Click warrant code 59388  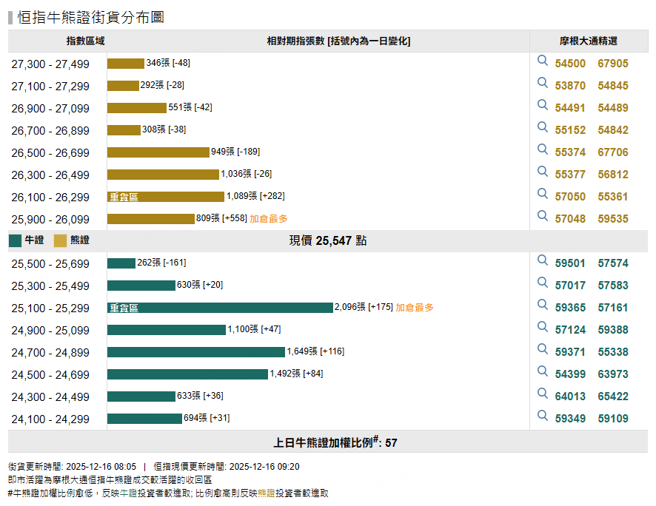coord(613,330)
